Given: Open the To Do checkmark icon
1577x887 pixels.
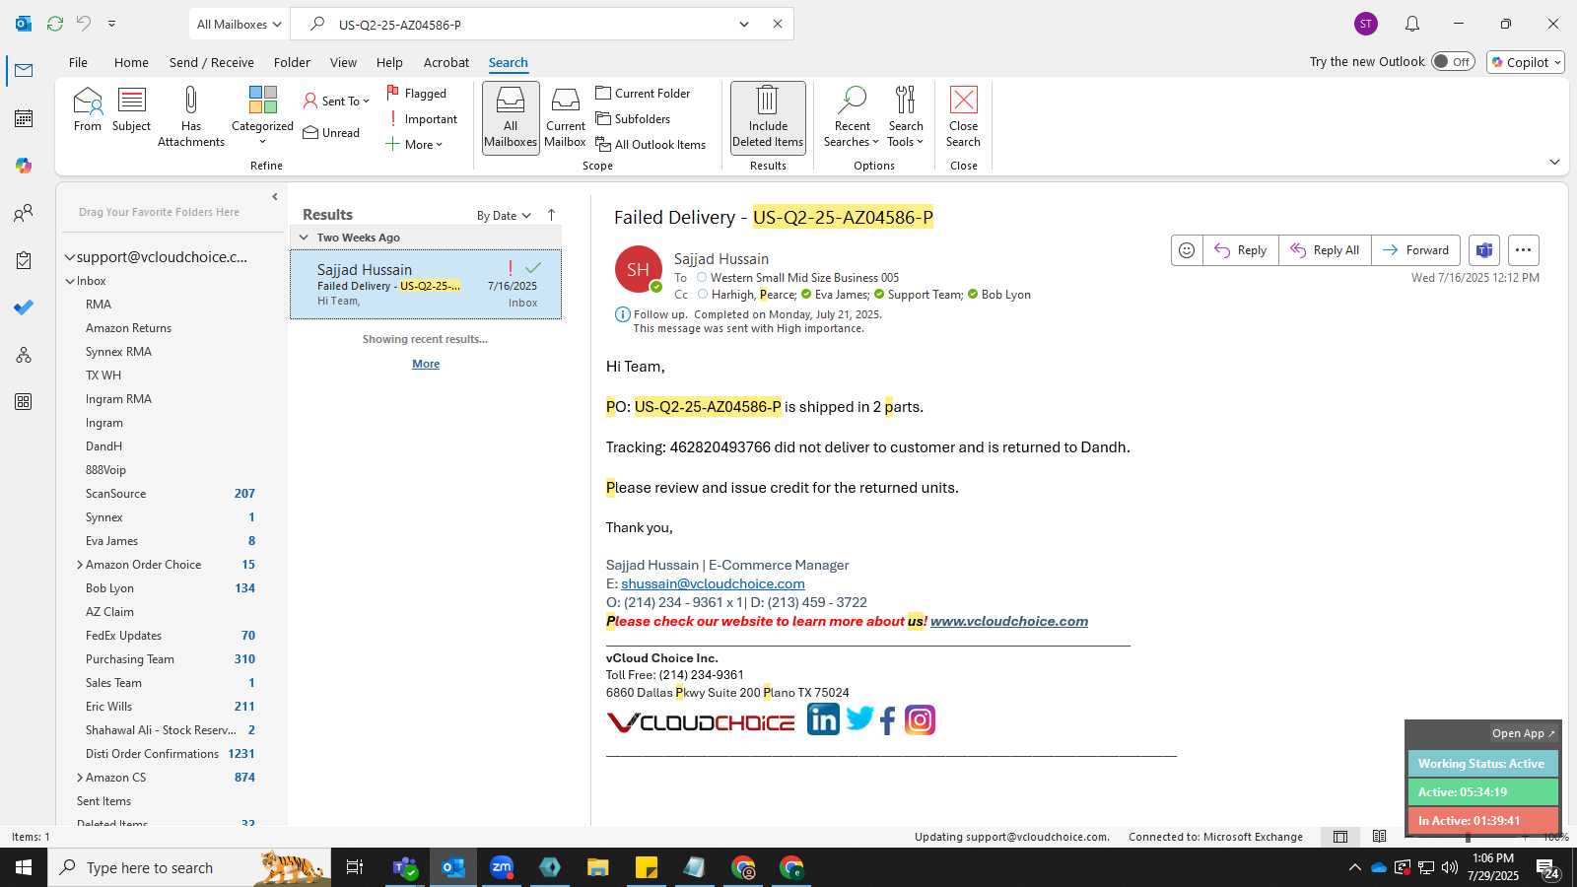Looking at the screenshot, I should (24, 307).
